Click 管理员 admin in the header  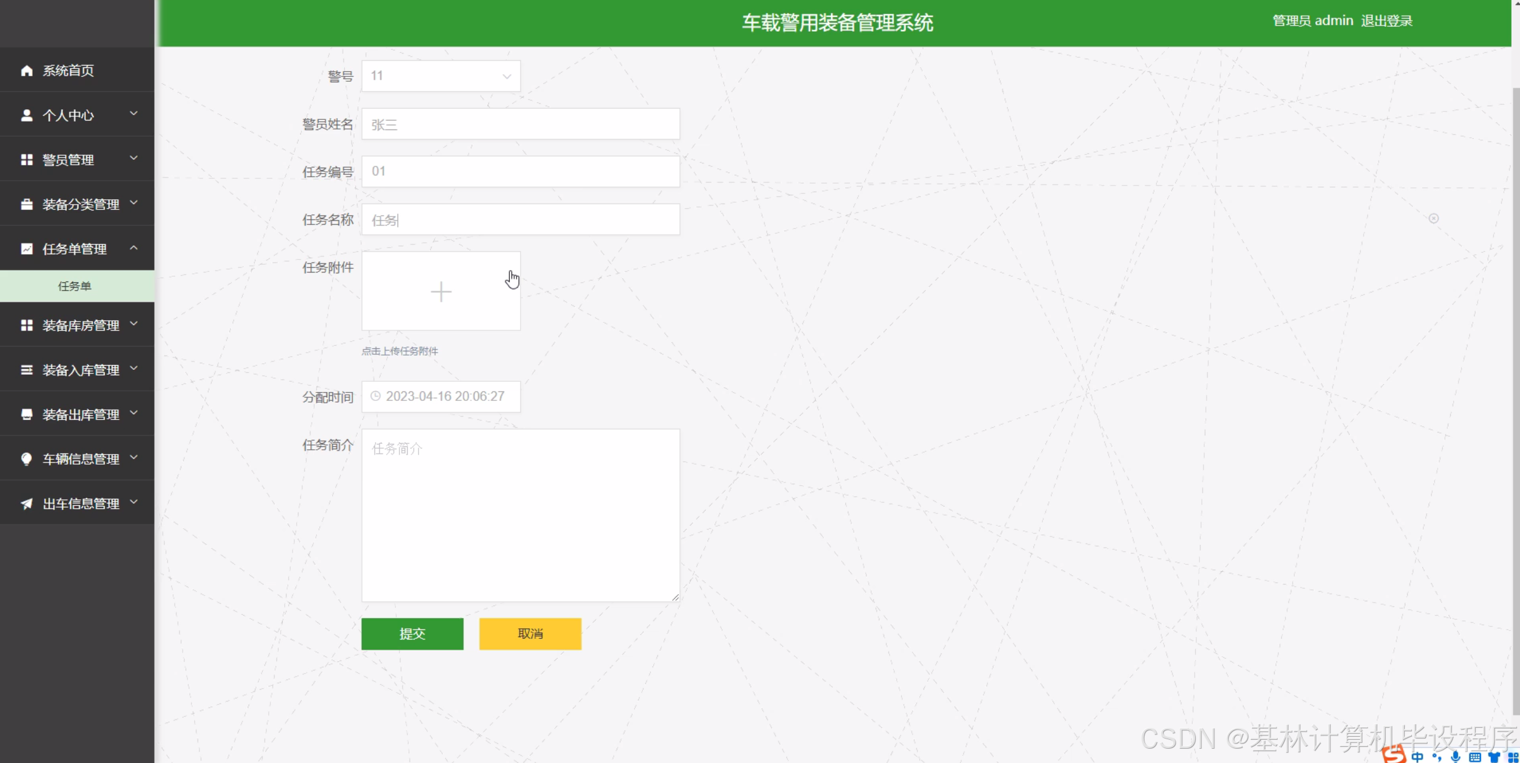(1312, 21)
